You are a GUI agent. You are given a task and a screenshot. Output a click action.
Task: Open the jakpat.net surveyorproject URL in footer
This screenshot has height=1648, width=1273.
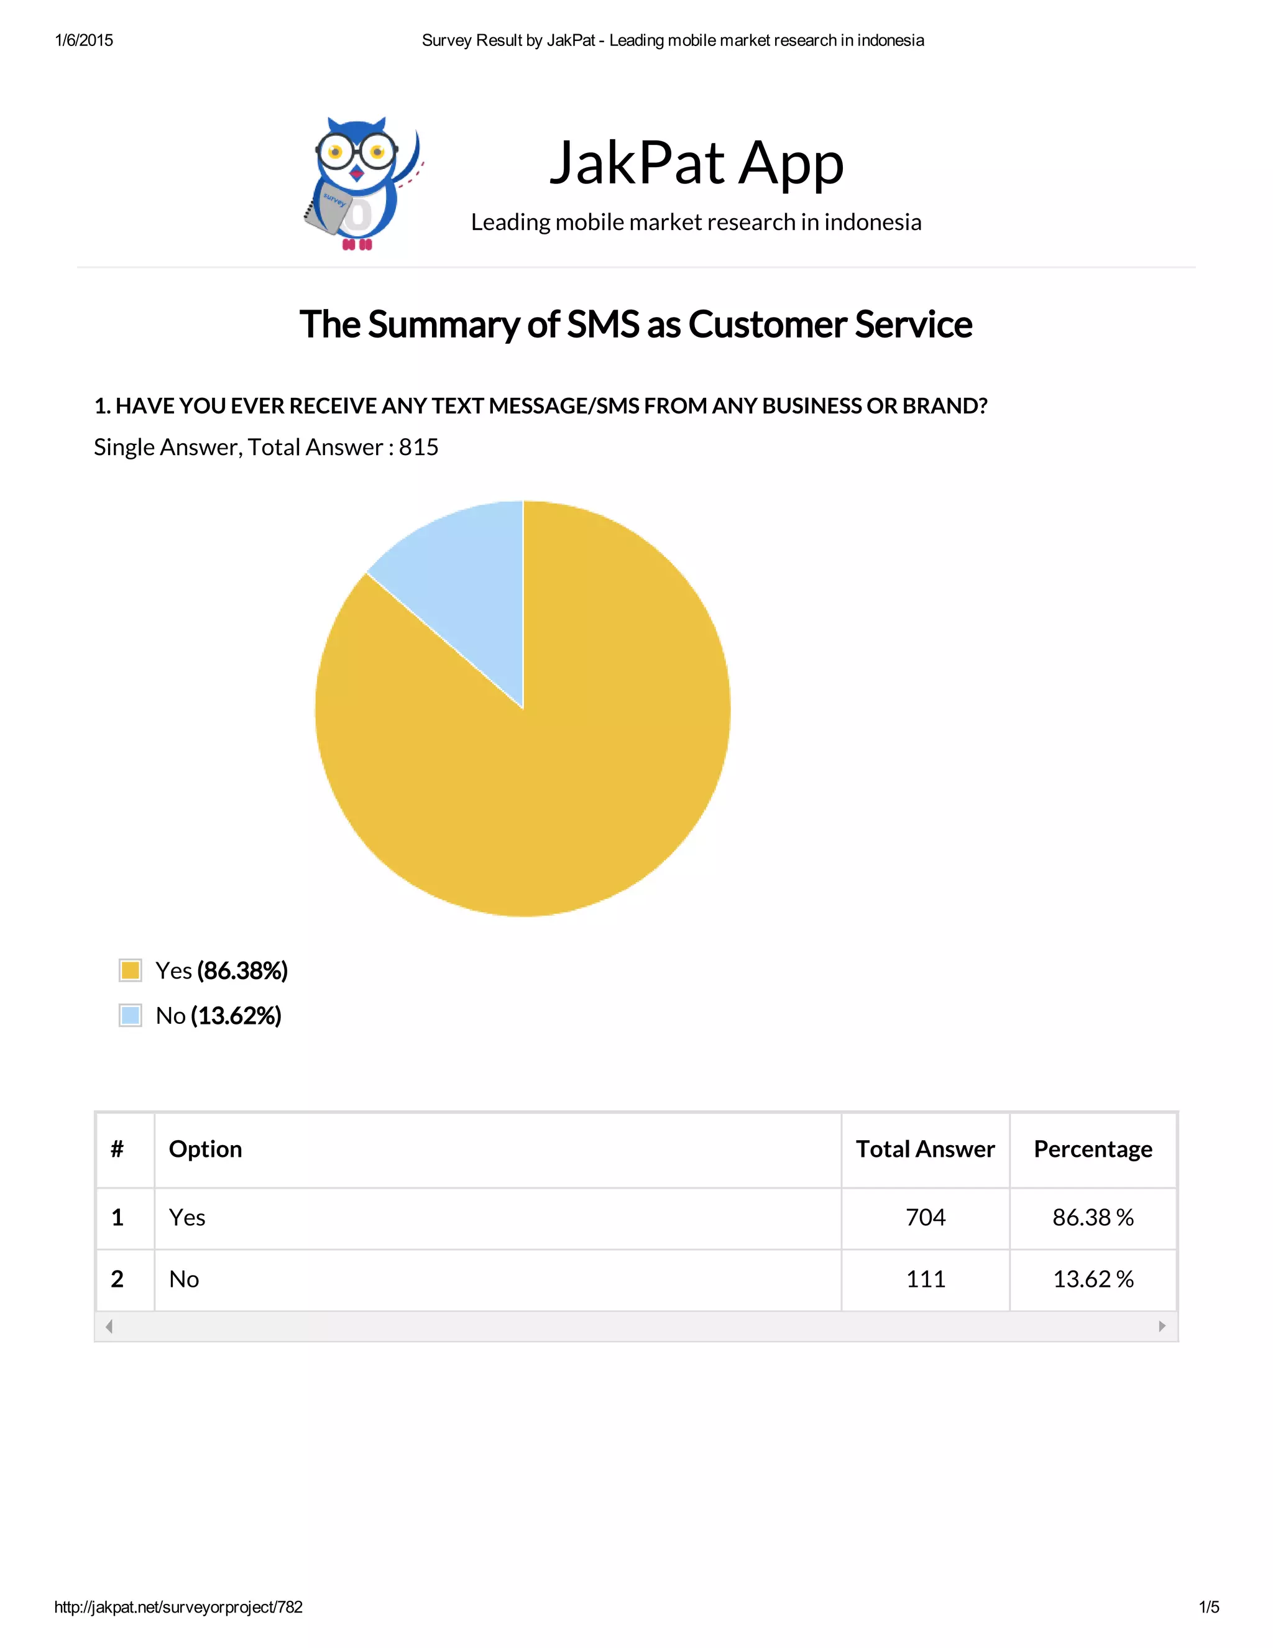point(178,1607)
